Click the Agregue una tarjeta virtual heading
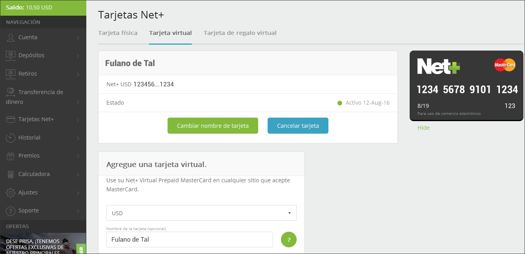525x254 pixels. tap(157, 165)
